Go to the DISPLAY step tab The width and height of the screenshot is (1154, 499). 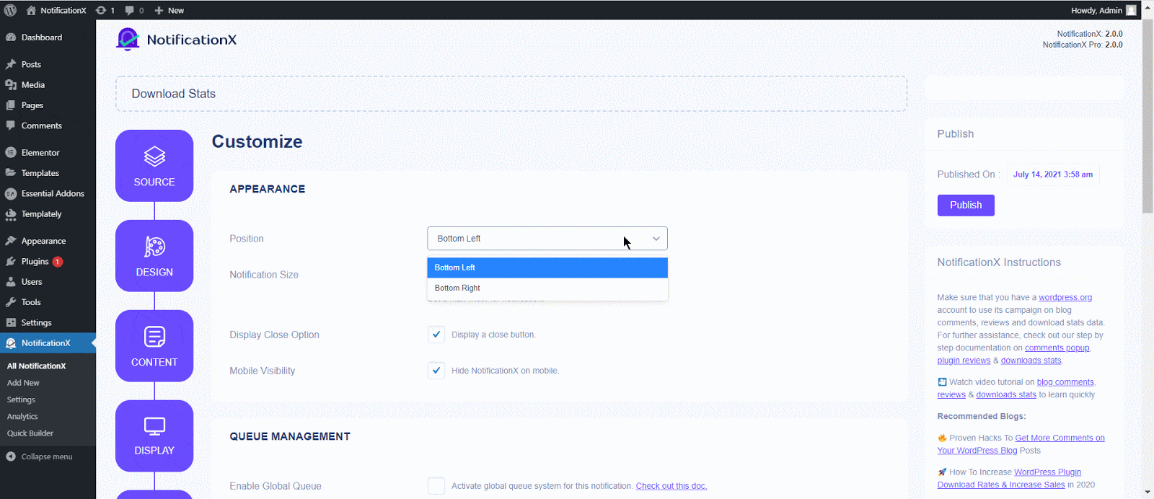(x=154, y=436)
